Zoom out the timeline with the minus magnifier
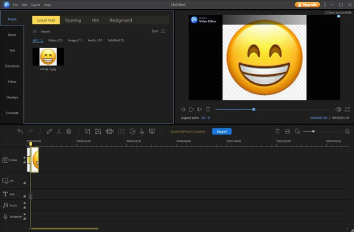 (297, 131)
